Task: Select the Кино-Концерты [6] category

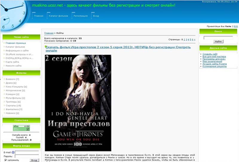Action: coord(16,87)
